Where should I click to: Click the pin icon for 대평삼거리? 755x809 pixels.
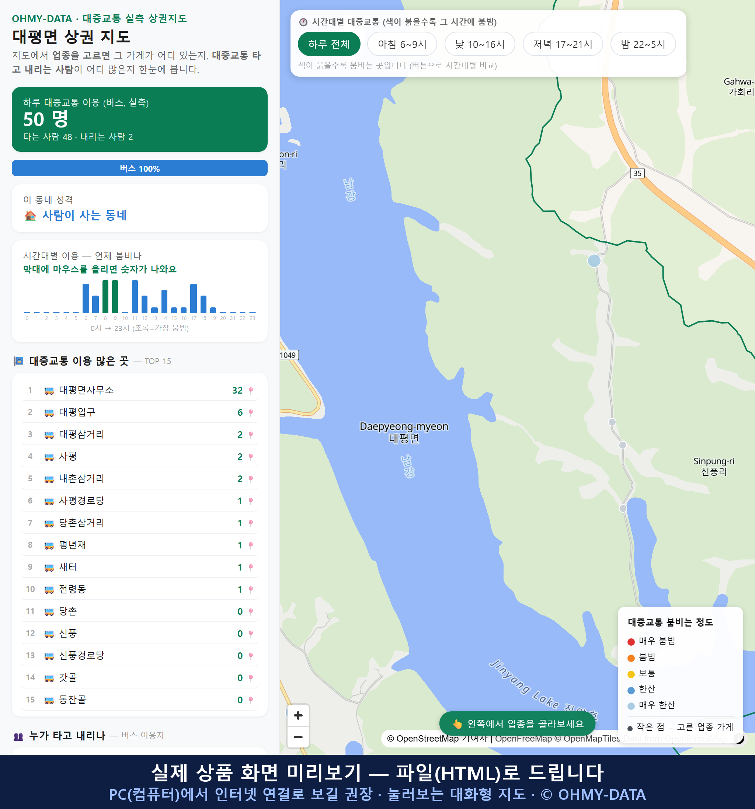(x=251, y=435)
